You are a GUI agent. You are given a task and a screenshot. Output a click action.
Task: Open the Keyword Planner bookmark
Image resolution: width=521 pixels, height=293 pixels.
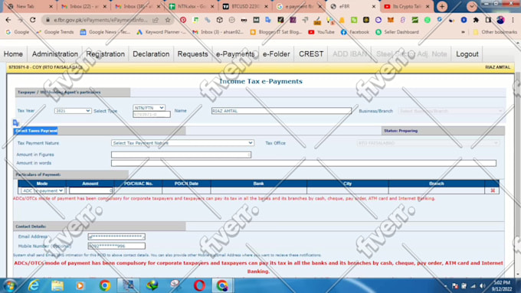click(x=161, y=32)
